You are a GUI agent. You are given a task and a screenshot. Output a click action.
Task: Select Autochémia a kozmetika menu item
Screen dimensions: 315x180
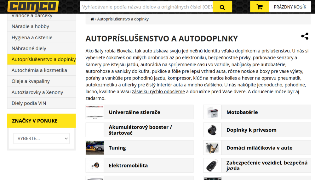point(42,70)
